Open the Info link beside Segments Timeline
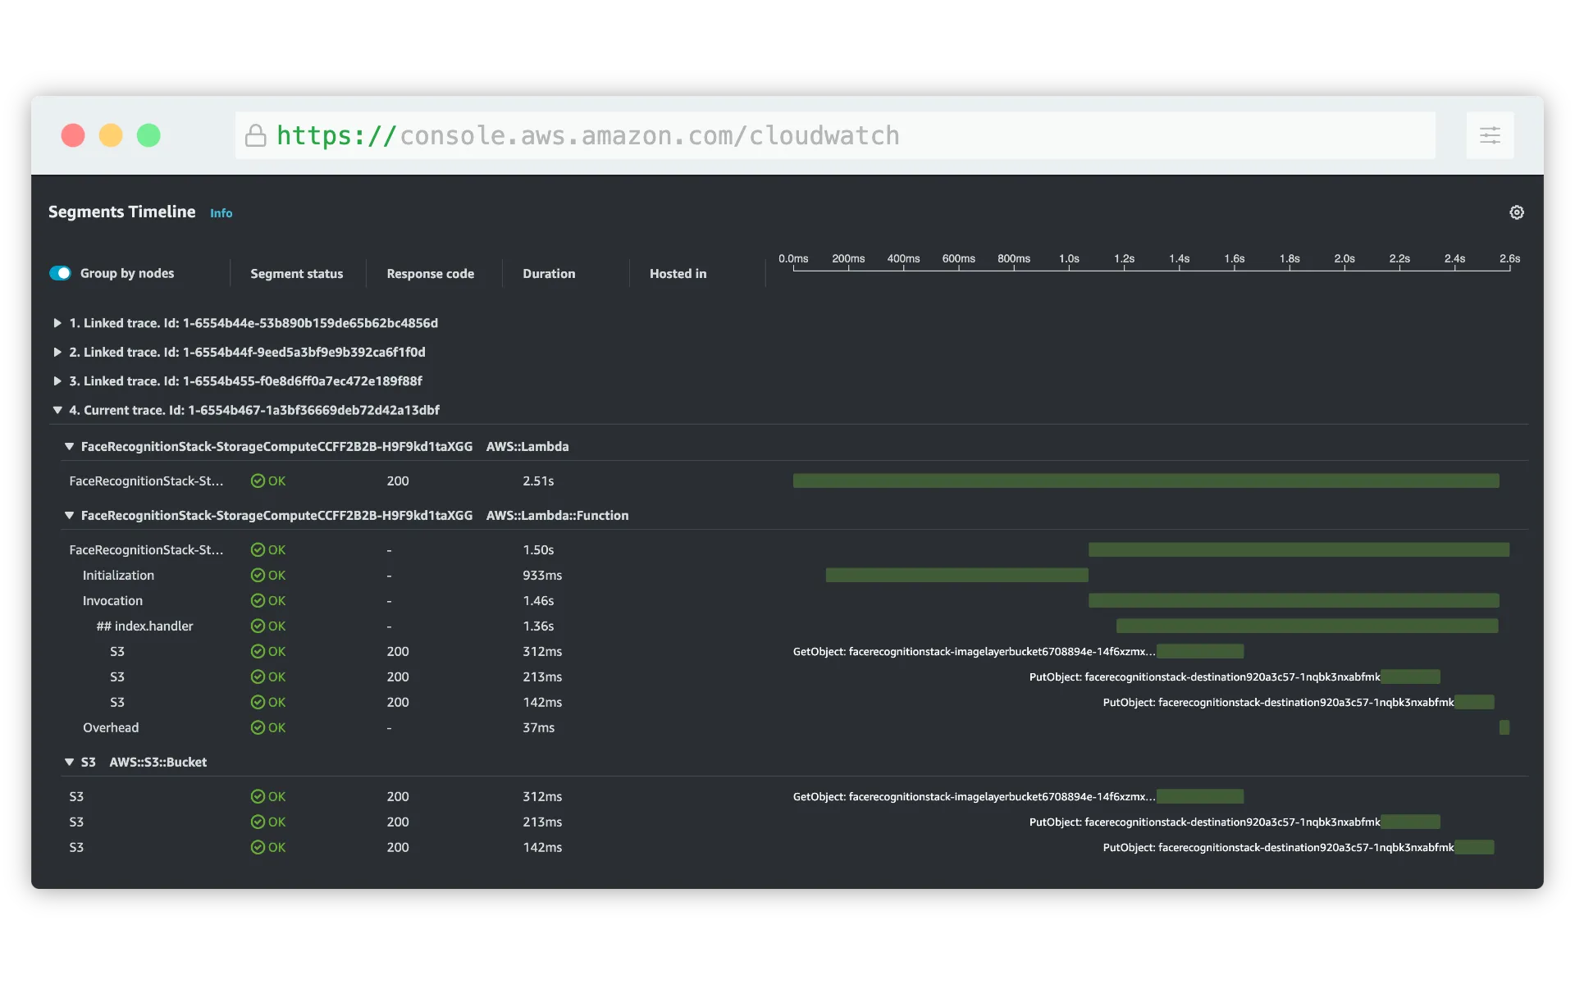 click(221, 213)
